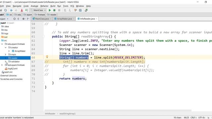212x119 pixels.
Task: Click InfoReader in the bottom breadcrumb
Action: (x=50, y=114)
